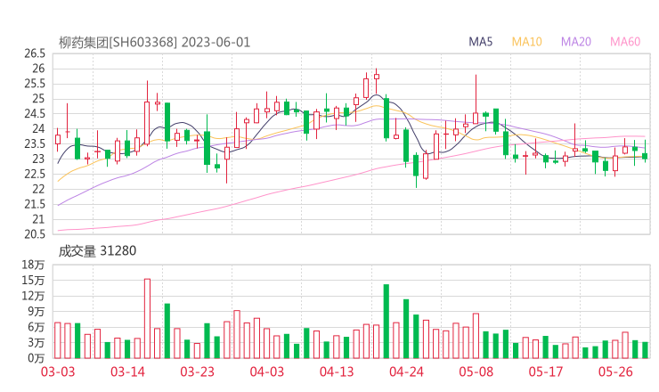Screen dimensions: 659x392
Task: Select the 24.5 price axis label
Action: click(35, 113)
